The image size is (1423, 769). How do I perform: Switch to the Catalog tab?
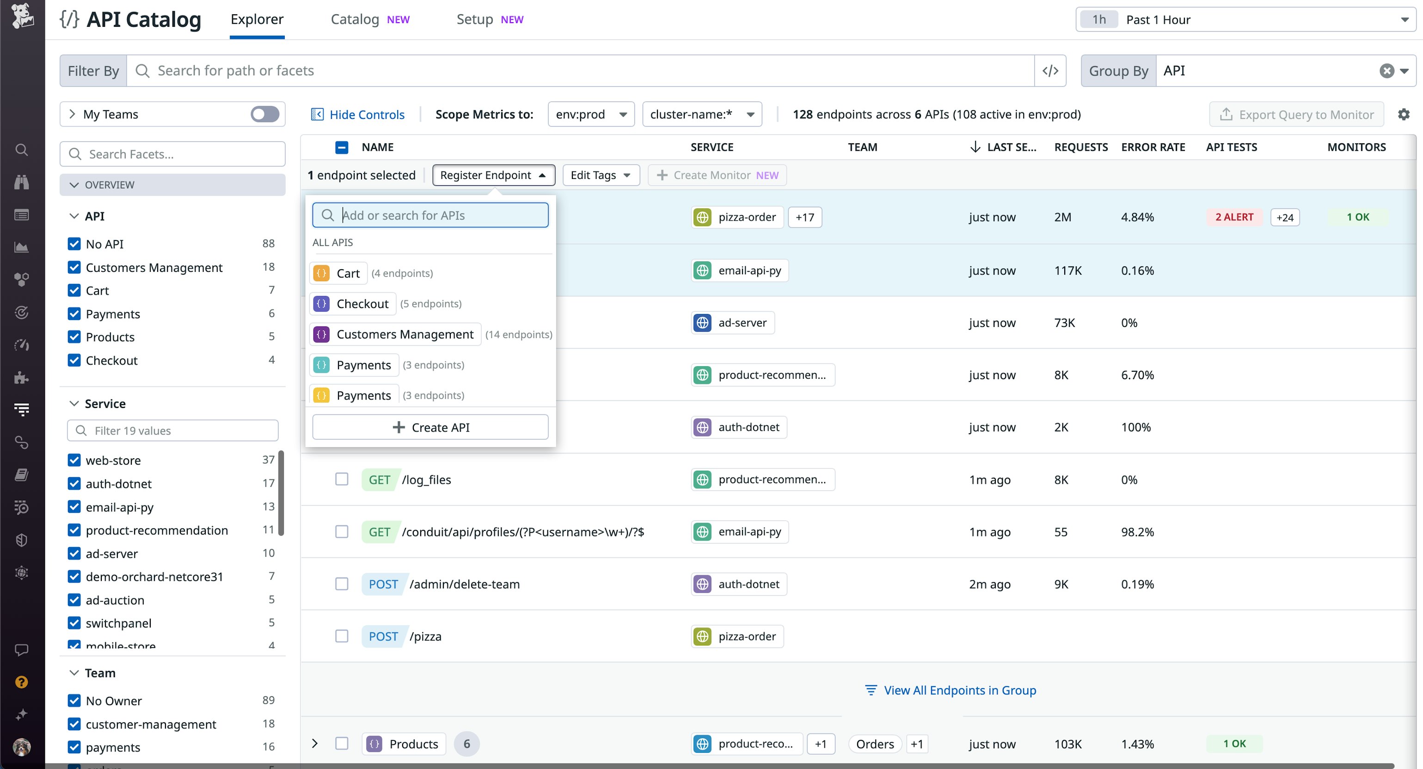354,19
